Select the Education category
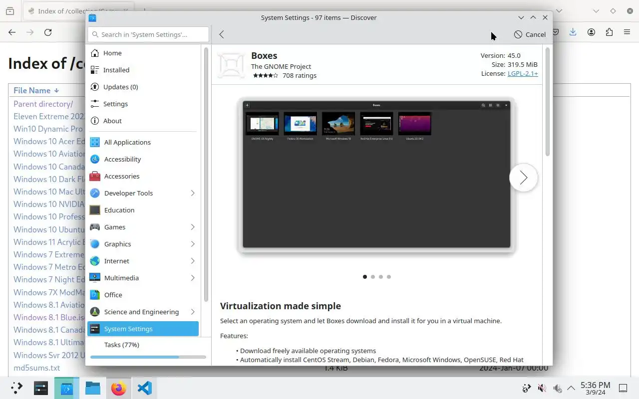This screenshot has width=639, height=399. 143,210
